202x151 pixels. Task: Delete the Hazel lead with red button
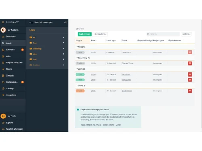[190, 52]
